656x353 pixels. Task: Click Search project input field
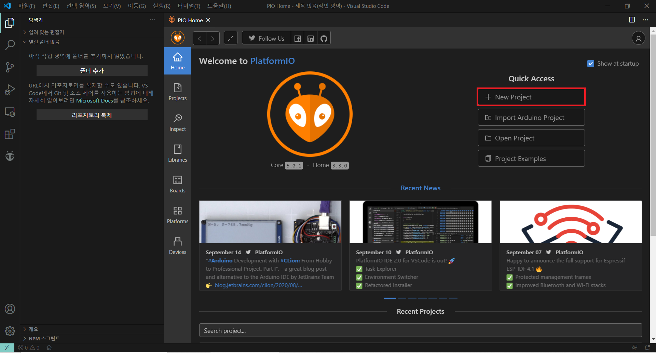point(421,330)
